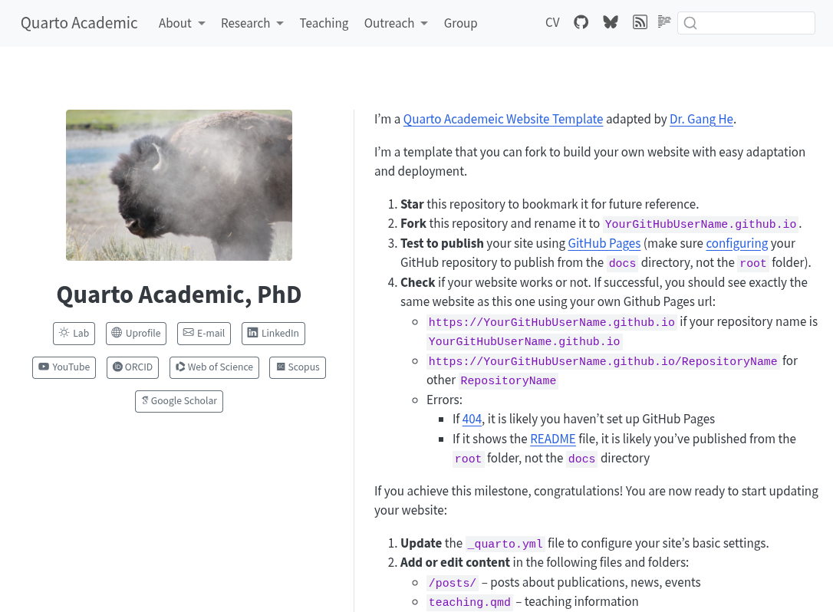Navigate to the Group page
833x612 pixels.
pos(460,23)
